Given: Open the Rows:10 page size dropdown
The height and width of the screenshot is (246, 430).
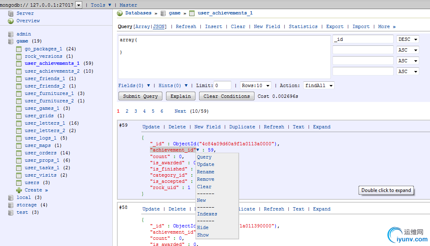Looking at the screenshot, I should point(256,85).
